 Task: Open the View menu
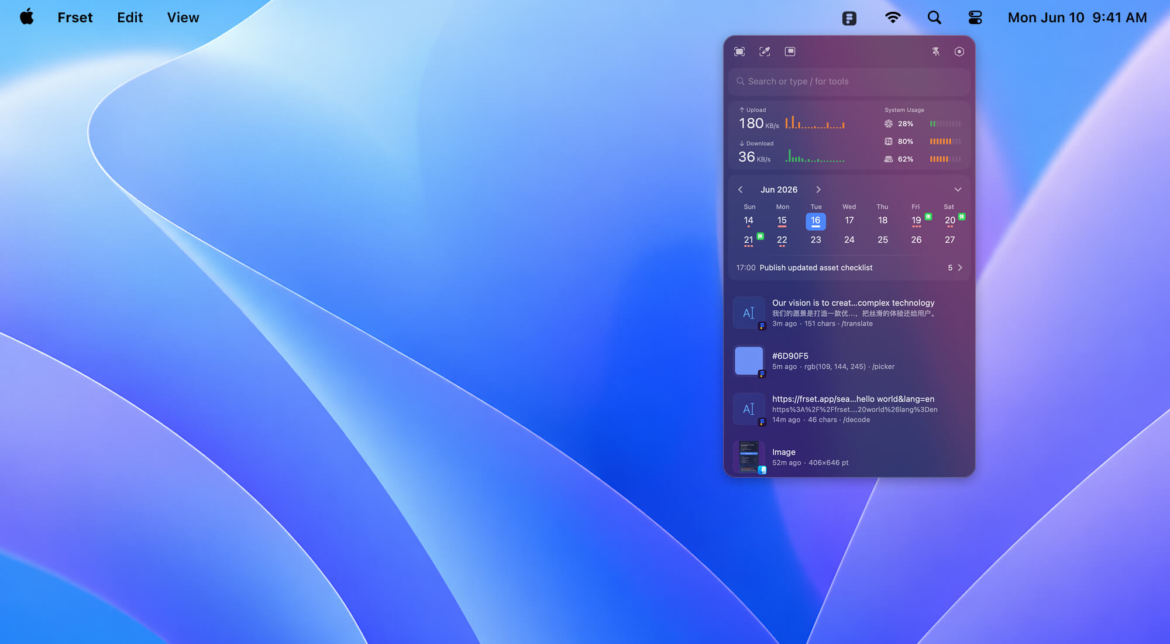pos(183,18)
